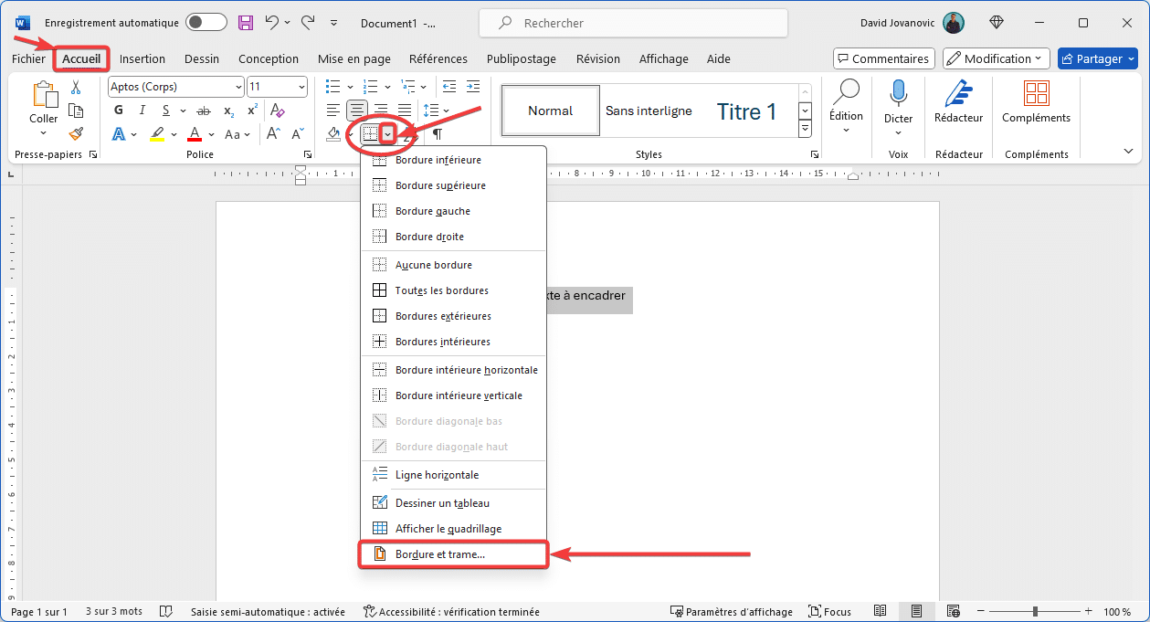
Task: Apply bold formatting with the G icon
Action: coord(118,110)
